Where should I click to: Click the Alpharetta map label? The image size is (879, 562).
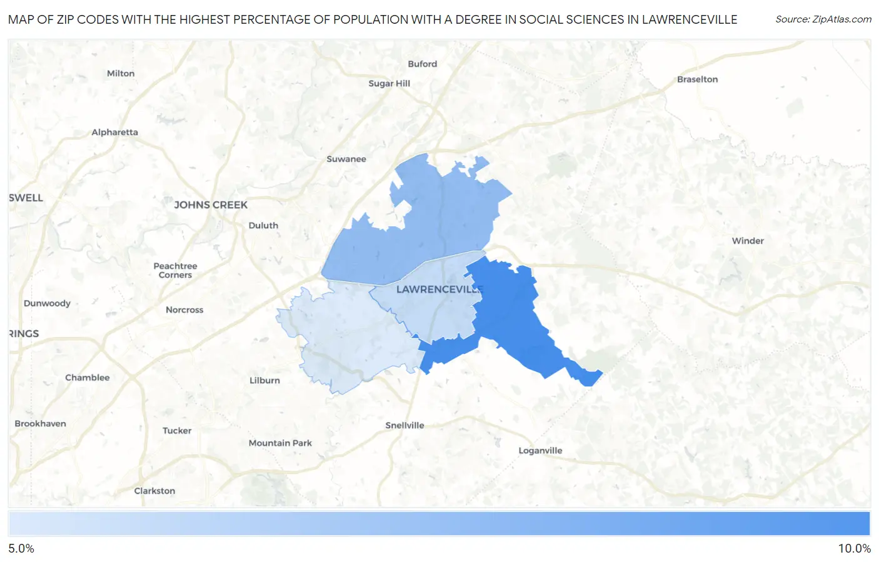[115, 132]
